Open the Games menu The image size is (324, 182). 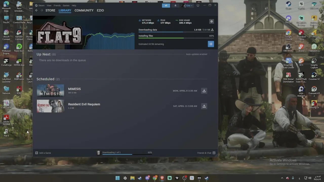[x=66, y=5]
